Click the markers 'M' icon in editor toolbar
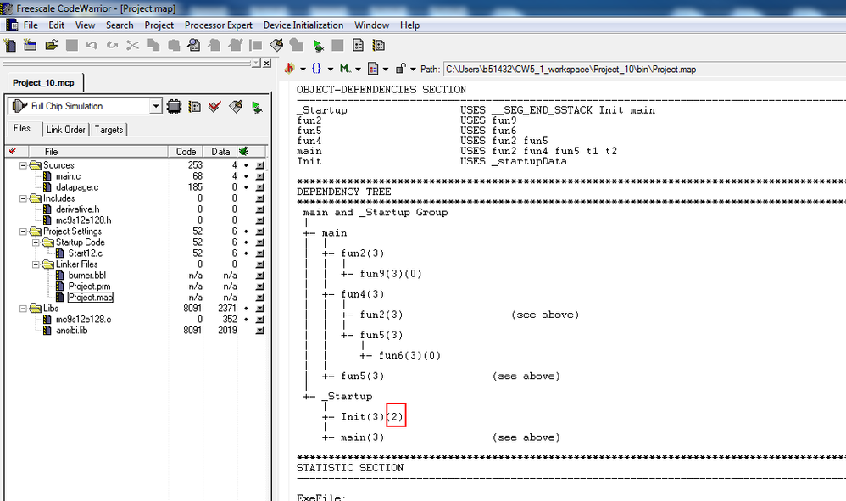 tap(345, 69)
